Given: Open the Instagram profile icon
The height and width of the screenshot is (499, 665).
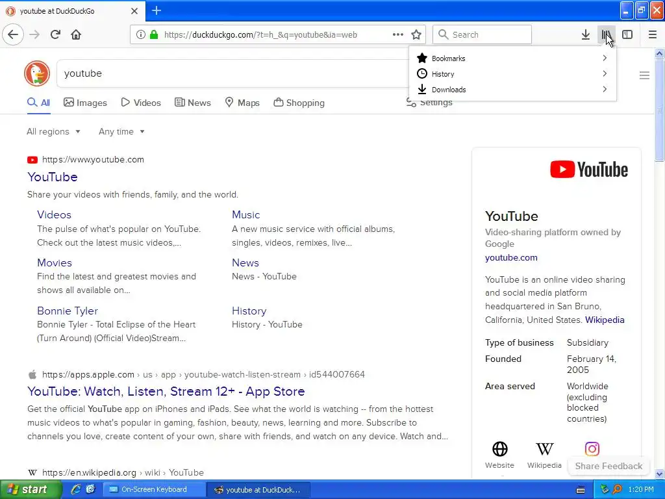Looking at the screenshot, I should point(592,449).
